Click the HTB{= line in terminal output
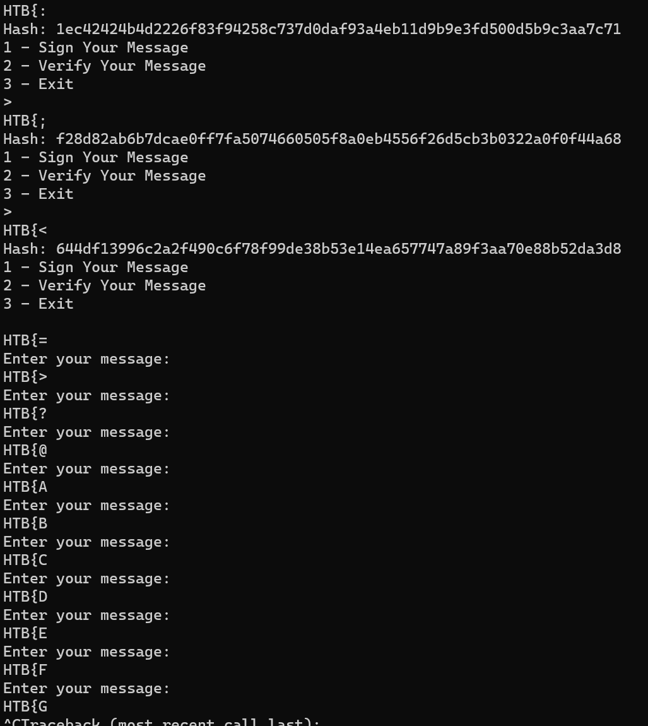Viewport: 648px width, 726px height. click(25, 340)
